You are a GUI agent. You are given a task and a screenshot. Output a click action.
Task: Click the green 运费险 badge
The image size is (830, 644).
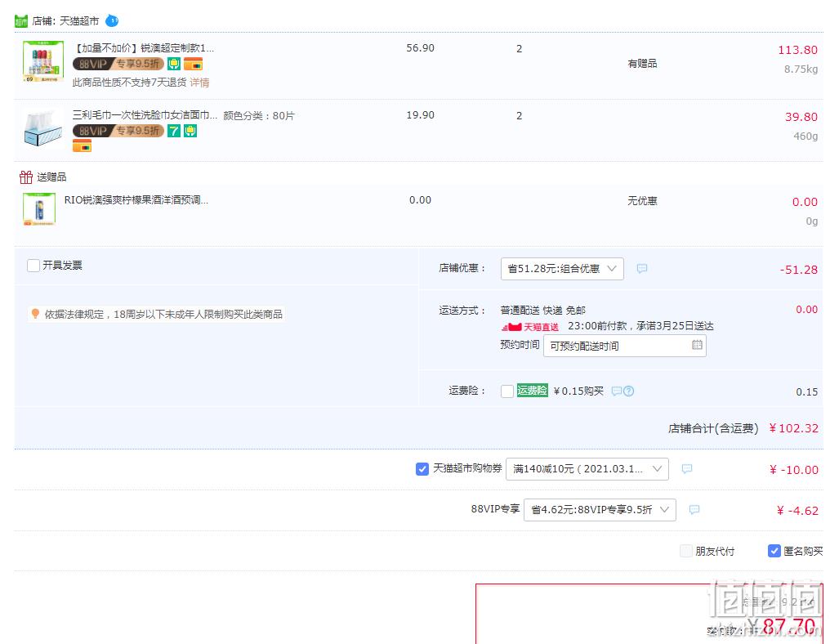pos(533,391)
